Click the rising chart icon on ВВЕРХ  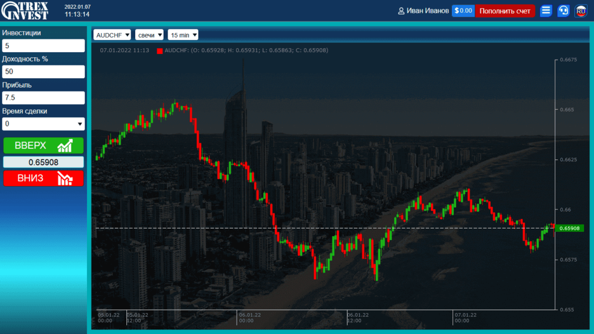[65, 146]
